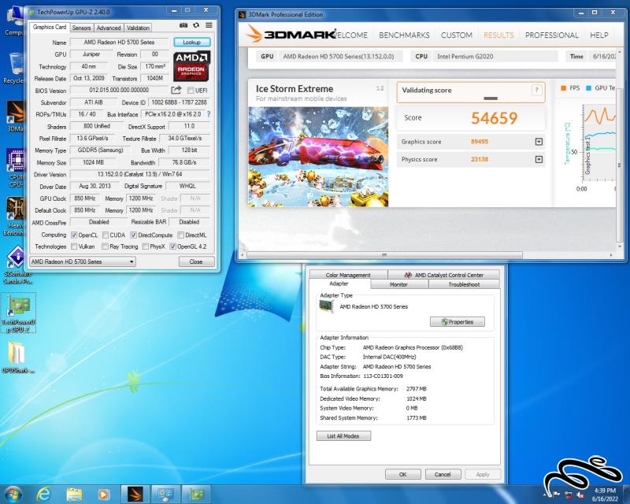Switch to the Sensors tab in GPU-Z
This screenshot has width=630, height=504.
tap(82, 28)
